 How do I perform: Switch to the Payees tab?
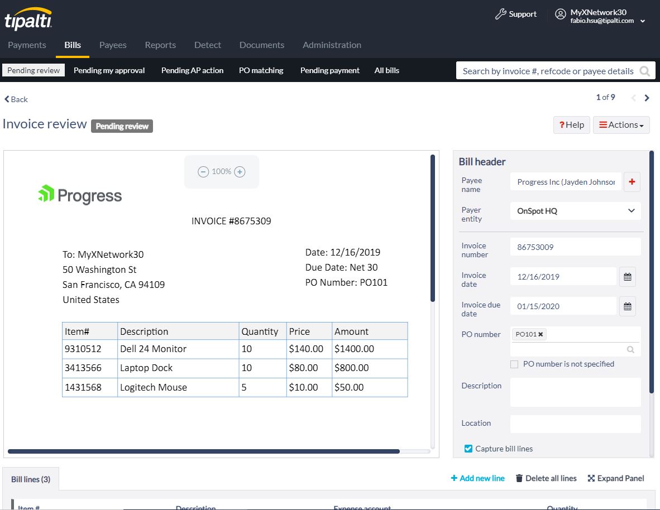pyautogui.click(x=113, y=45)
